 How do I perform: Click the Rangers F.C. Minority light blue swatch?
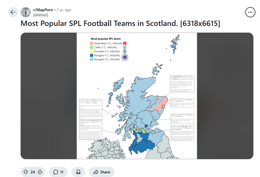(x=92, y=59)
